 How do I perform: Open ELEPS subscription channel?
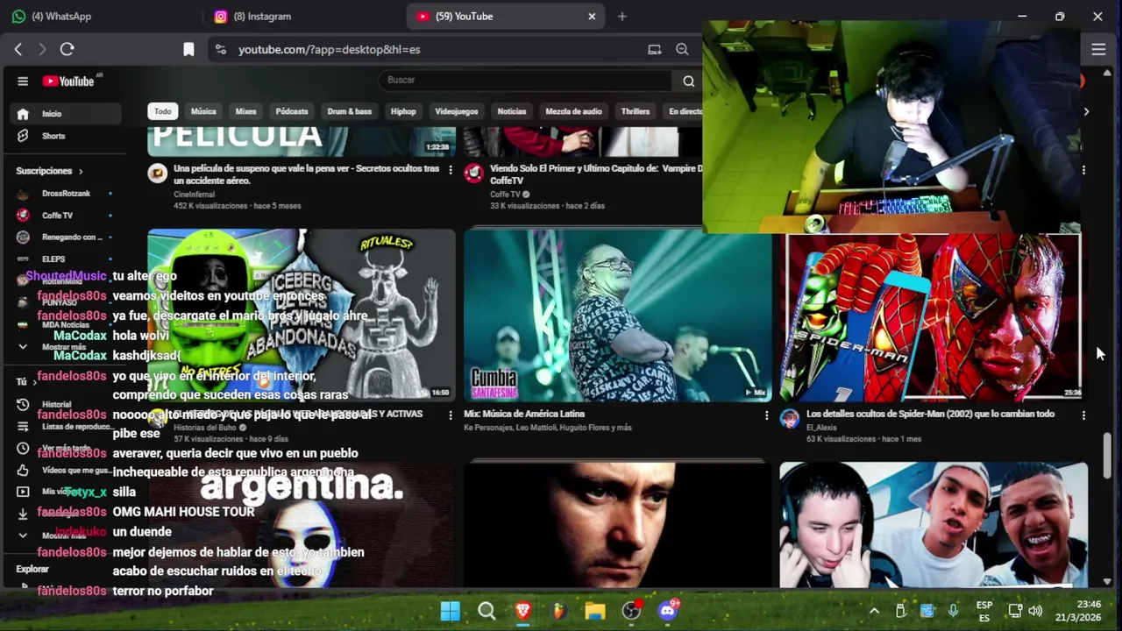click(66, 259)
